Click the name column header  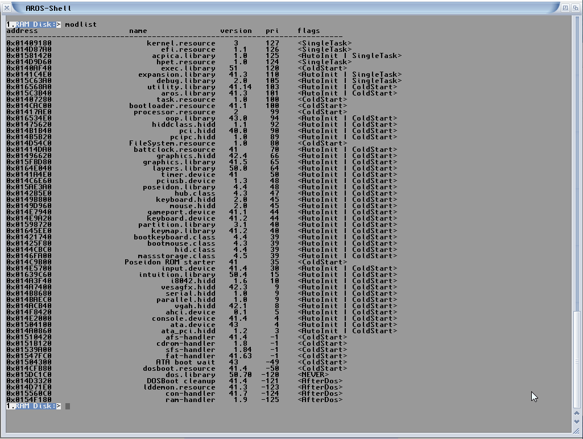pyautogui.click(x=138, y=31)
